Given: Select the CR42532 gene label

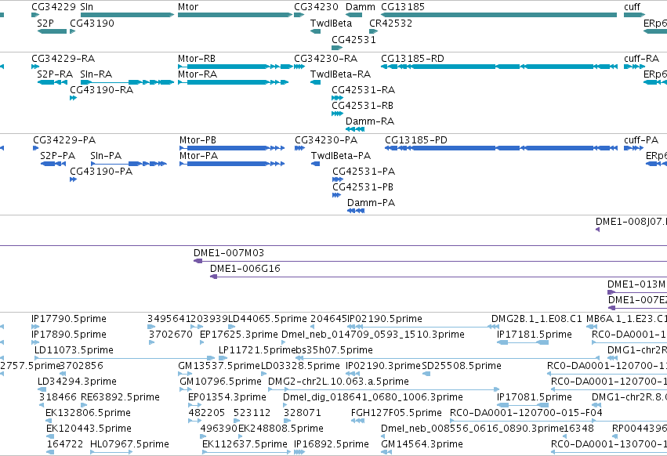Looking at the screenshot, I should click(x=390, y=24).
